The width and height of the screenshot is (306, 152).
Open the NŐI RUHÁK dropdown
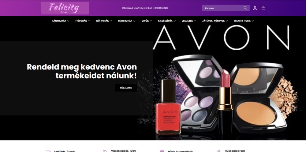coord(104,21)
